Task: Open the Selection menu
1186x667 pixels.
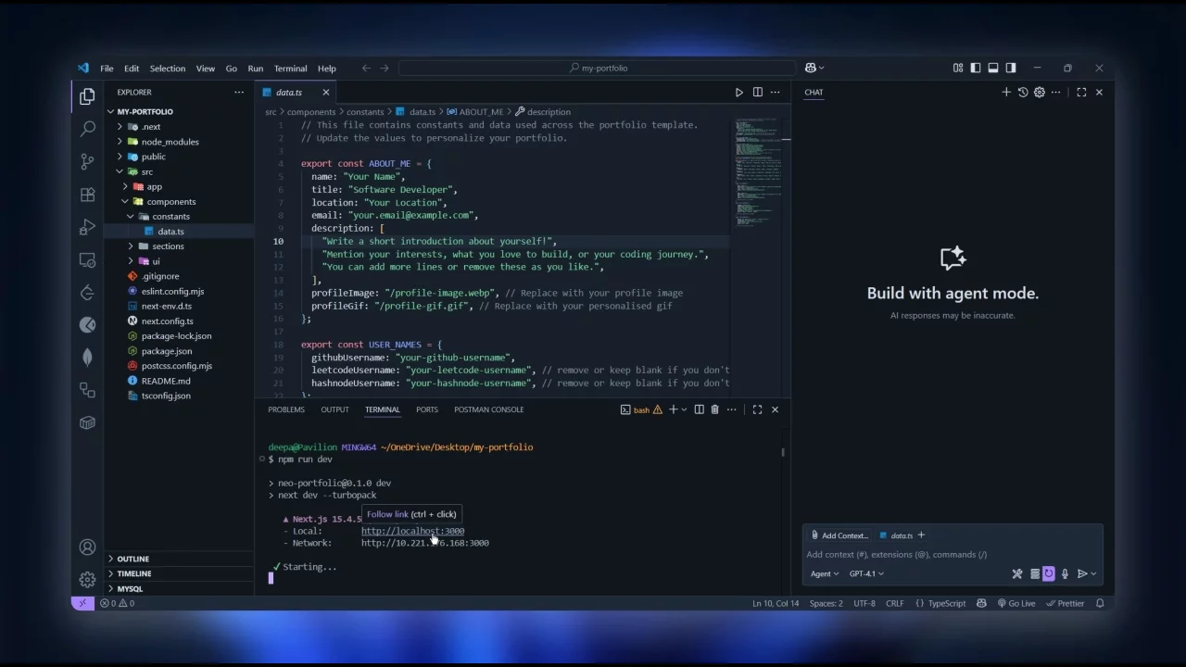Action: coord(168,68)
